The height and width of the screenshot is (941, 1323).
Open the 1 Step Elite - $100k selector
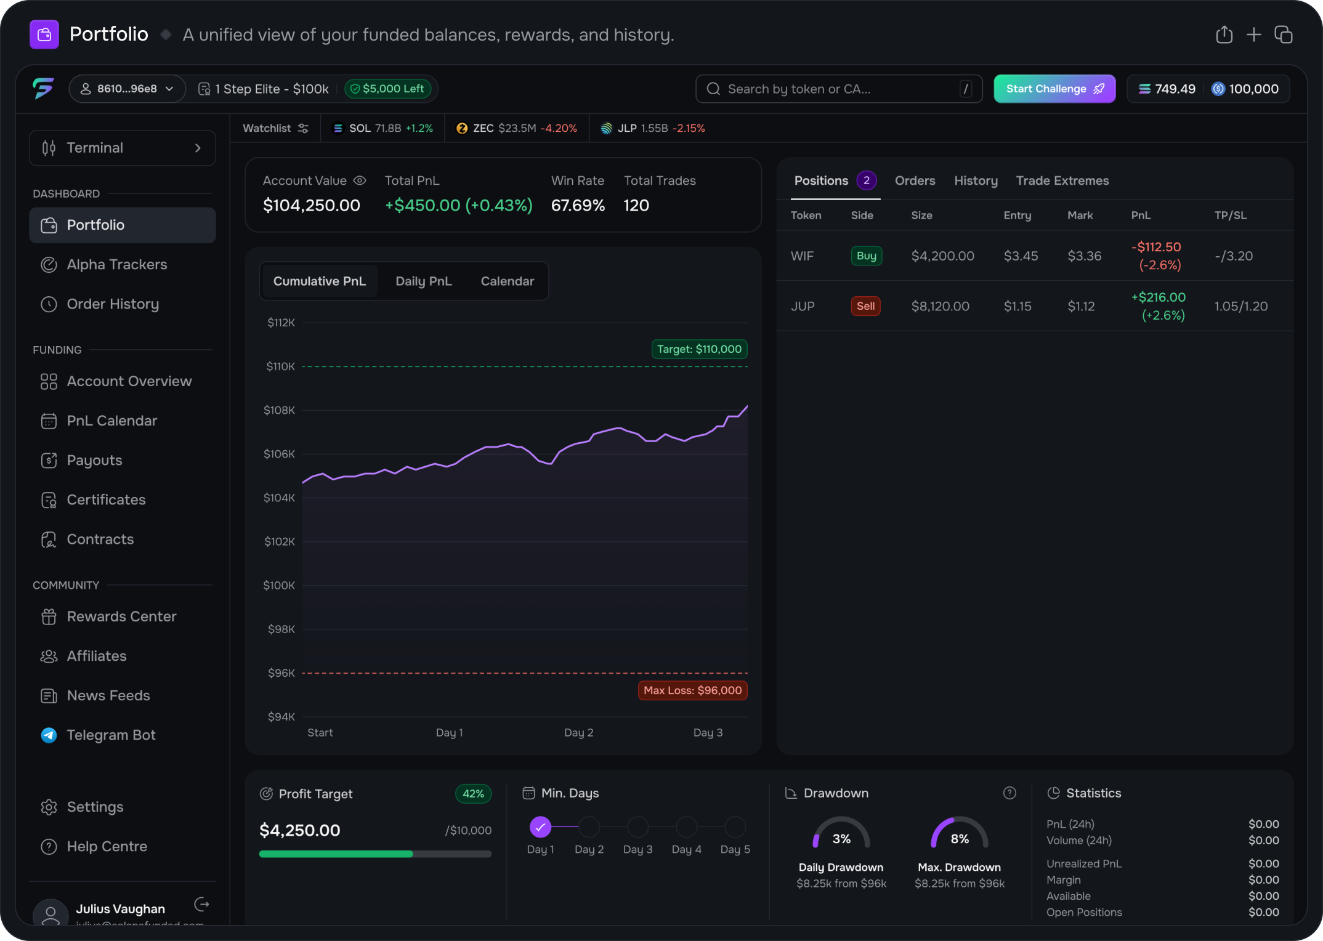(x=264, y=89)
